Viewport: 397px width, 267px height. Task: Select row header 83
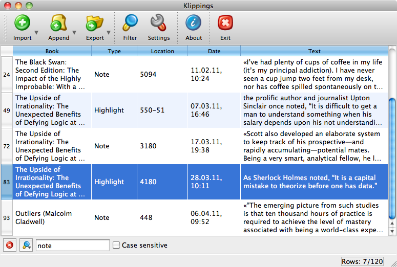(x=7, y=182)
